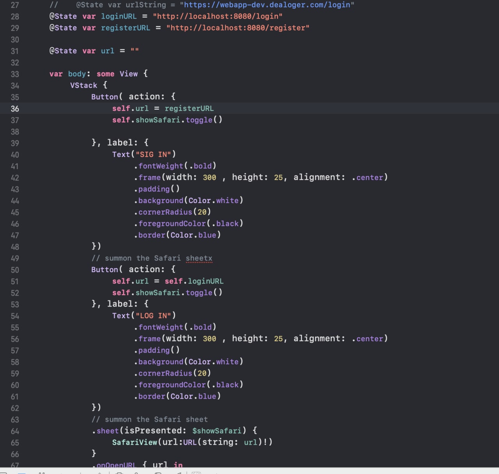499x474 pixels.
Task: Click .white on line 44
Action: click(x=225, y=200)
